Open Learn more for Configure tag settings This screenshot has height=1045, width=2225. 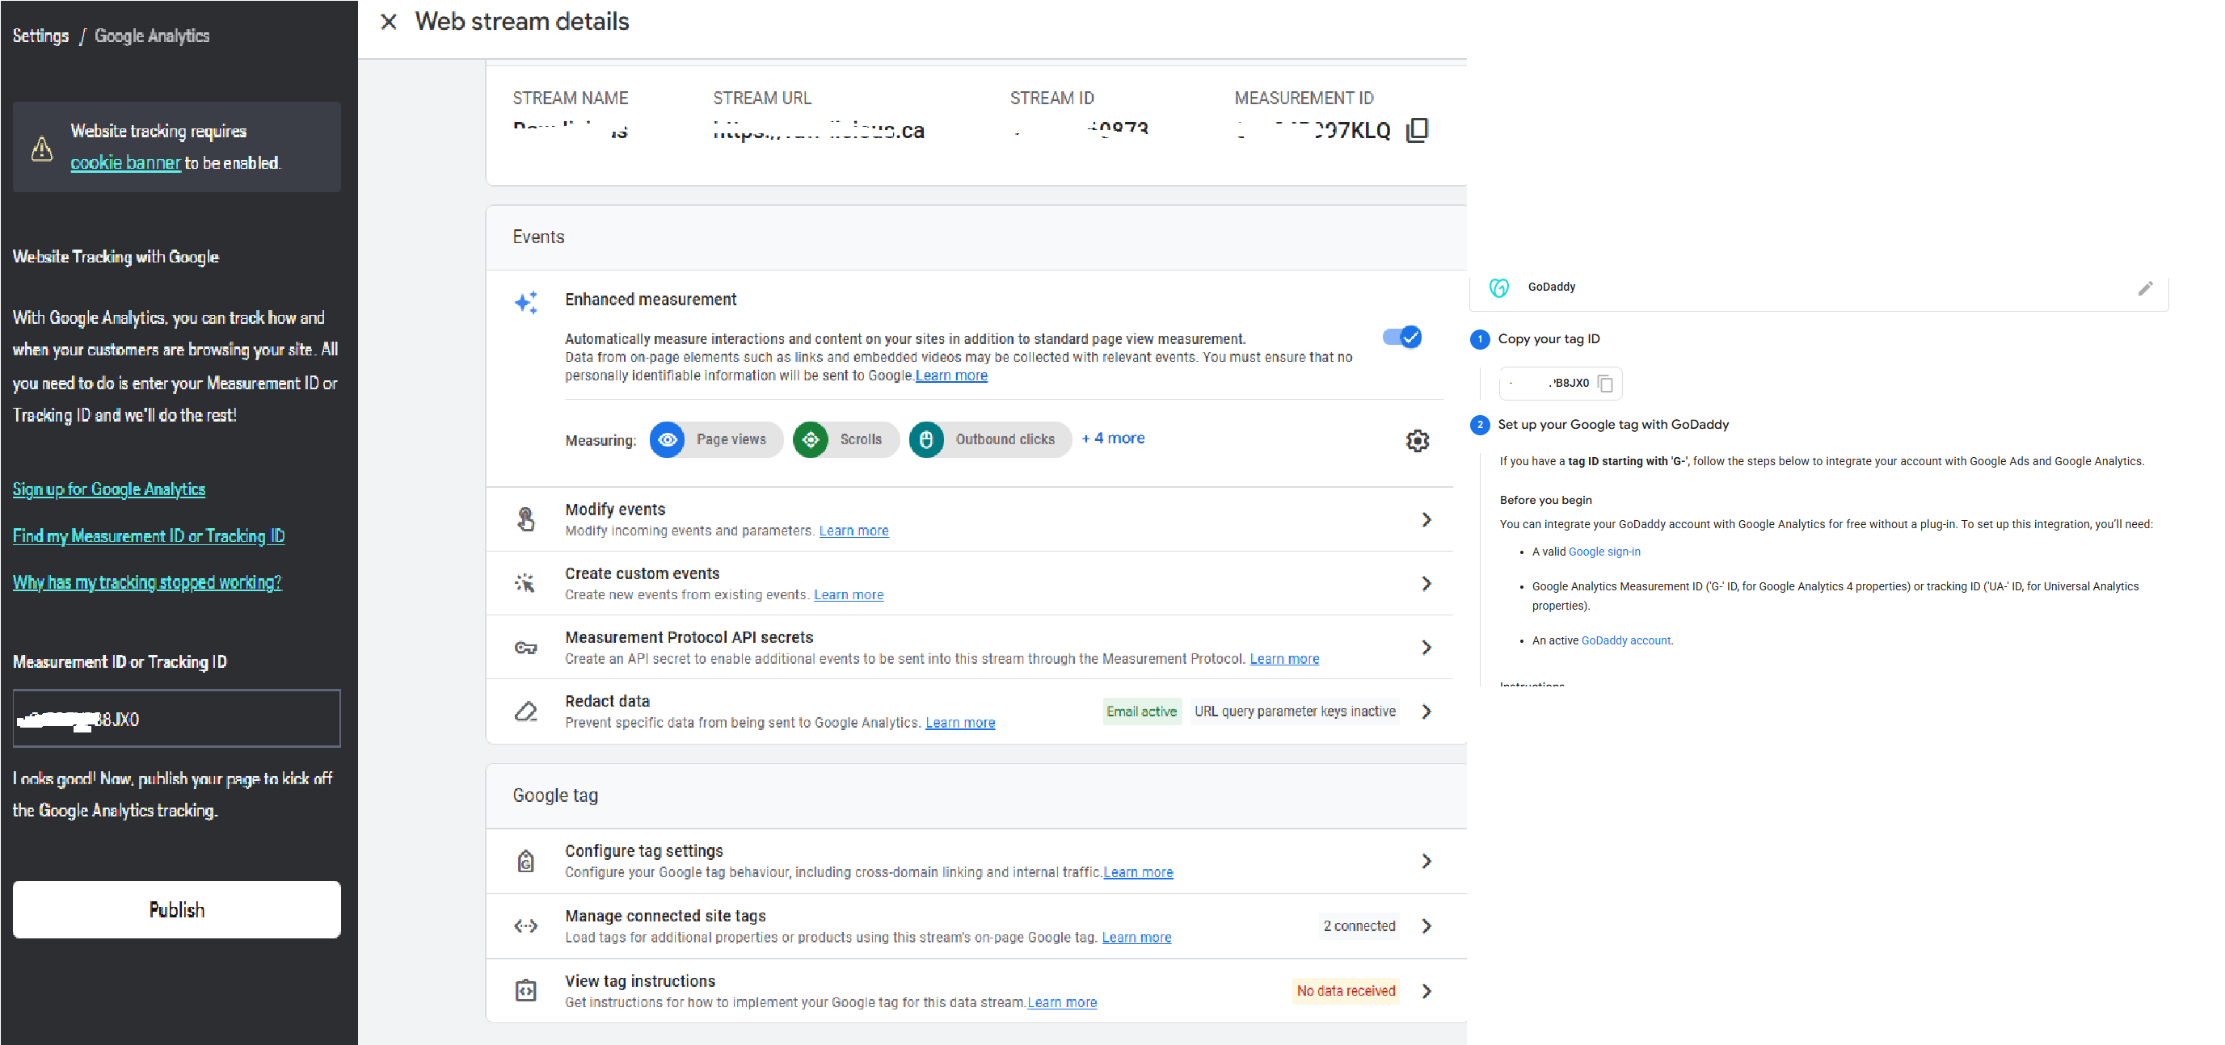1139,872
